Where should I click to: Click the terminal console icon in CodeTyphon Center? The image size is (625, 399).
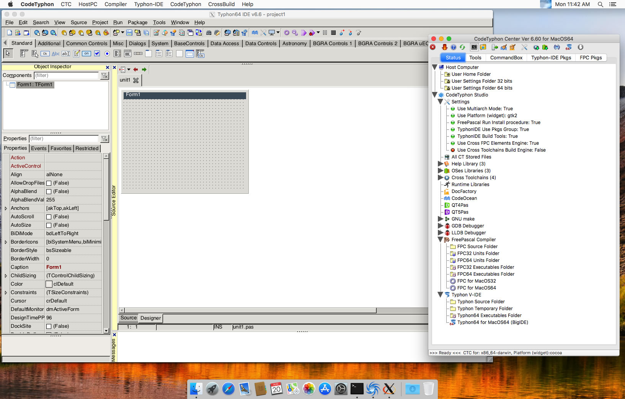474,47
